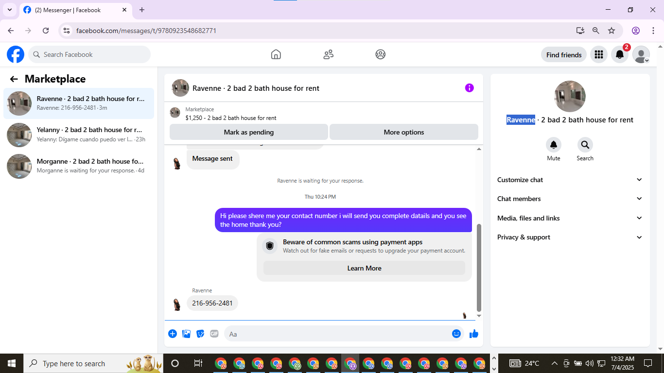Open the Groups icon in top navigation

[381, 54]
